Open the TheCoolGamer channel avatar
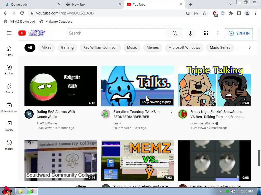 (x=29, y=114)
